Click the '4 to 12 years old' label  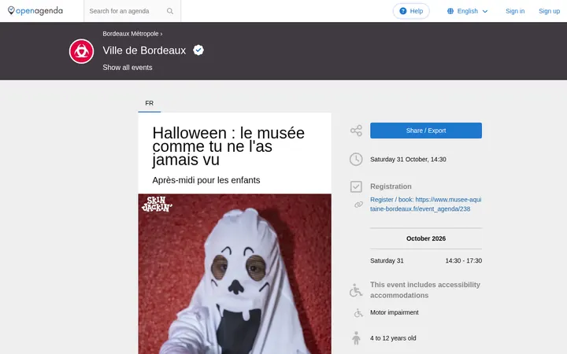pyautogui.click(x=393, y=338)
